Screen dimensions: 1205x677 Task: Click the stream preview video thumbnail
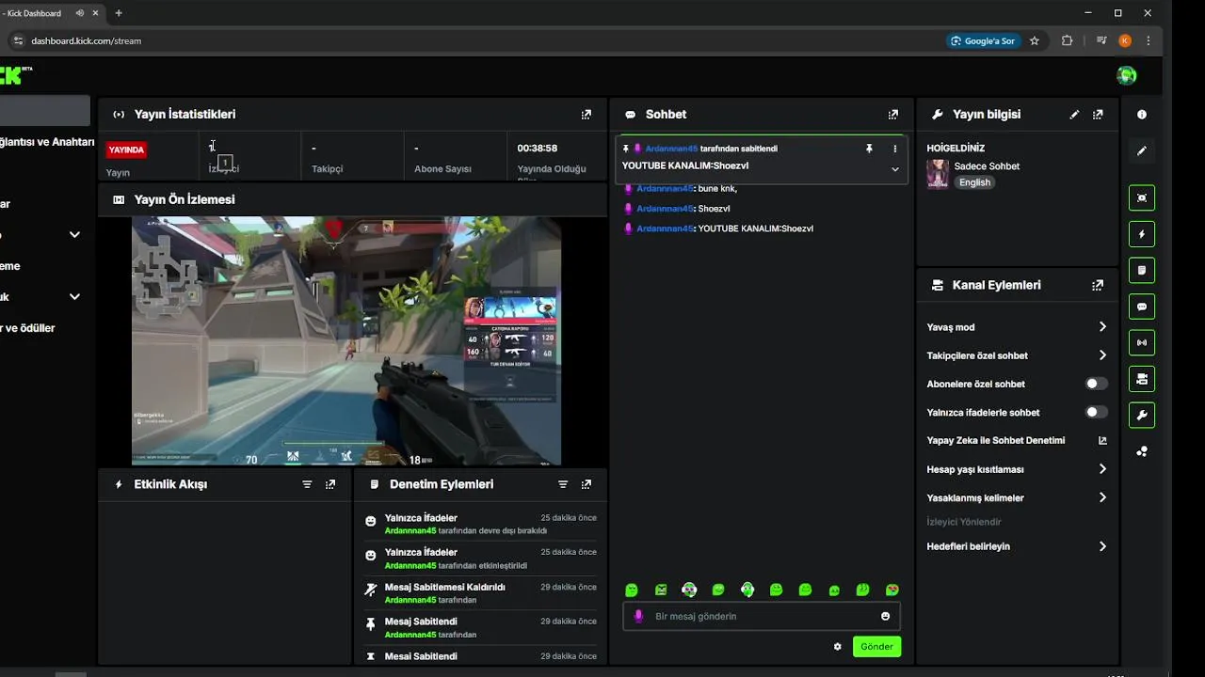346,341
